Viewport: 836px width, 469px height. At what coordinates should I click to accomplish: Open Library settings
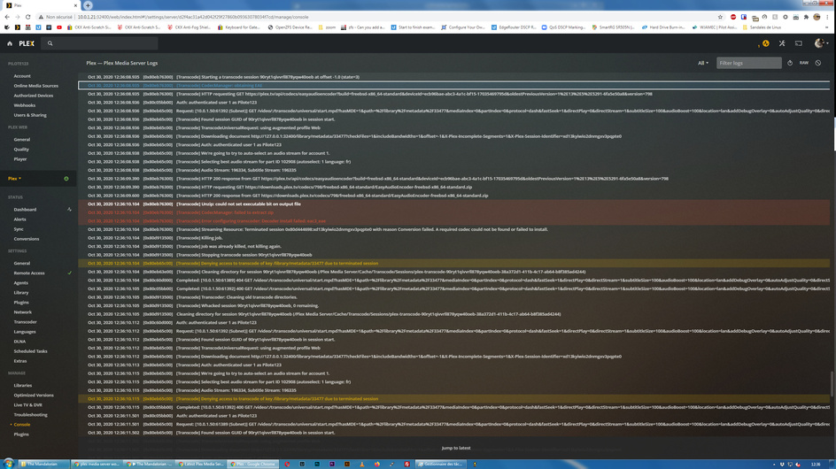click(21, 293)
